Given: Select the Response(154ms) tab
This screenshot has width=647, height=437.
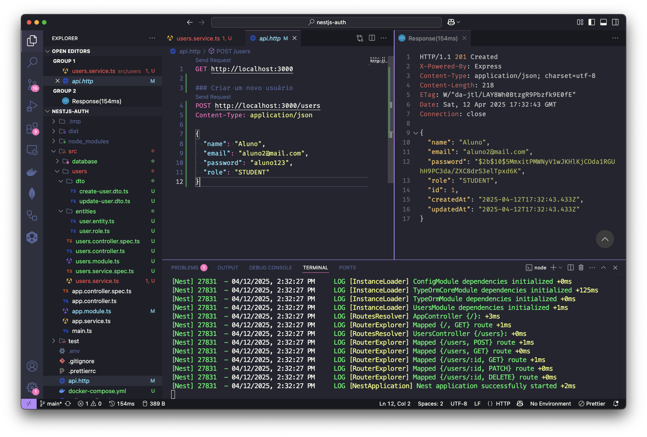Looking at the screenshot, I should pyautogui.click(x=433, y=38).
